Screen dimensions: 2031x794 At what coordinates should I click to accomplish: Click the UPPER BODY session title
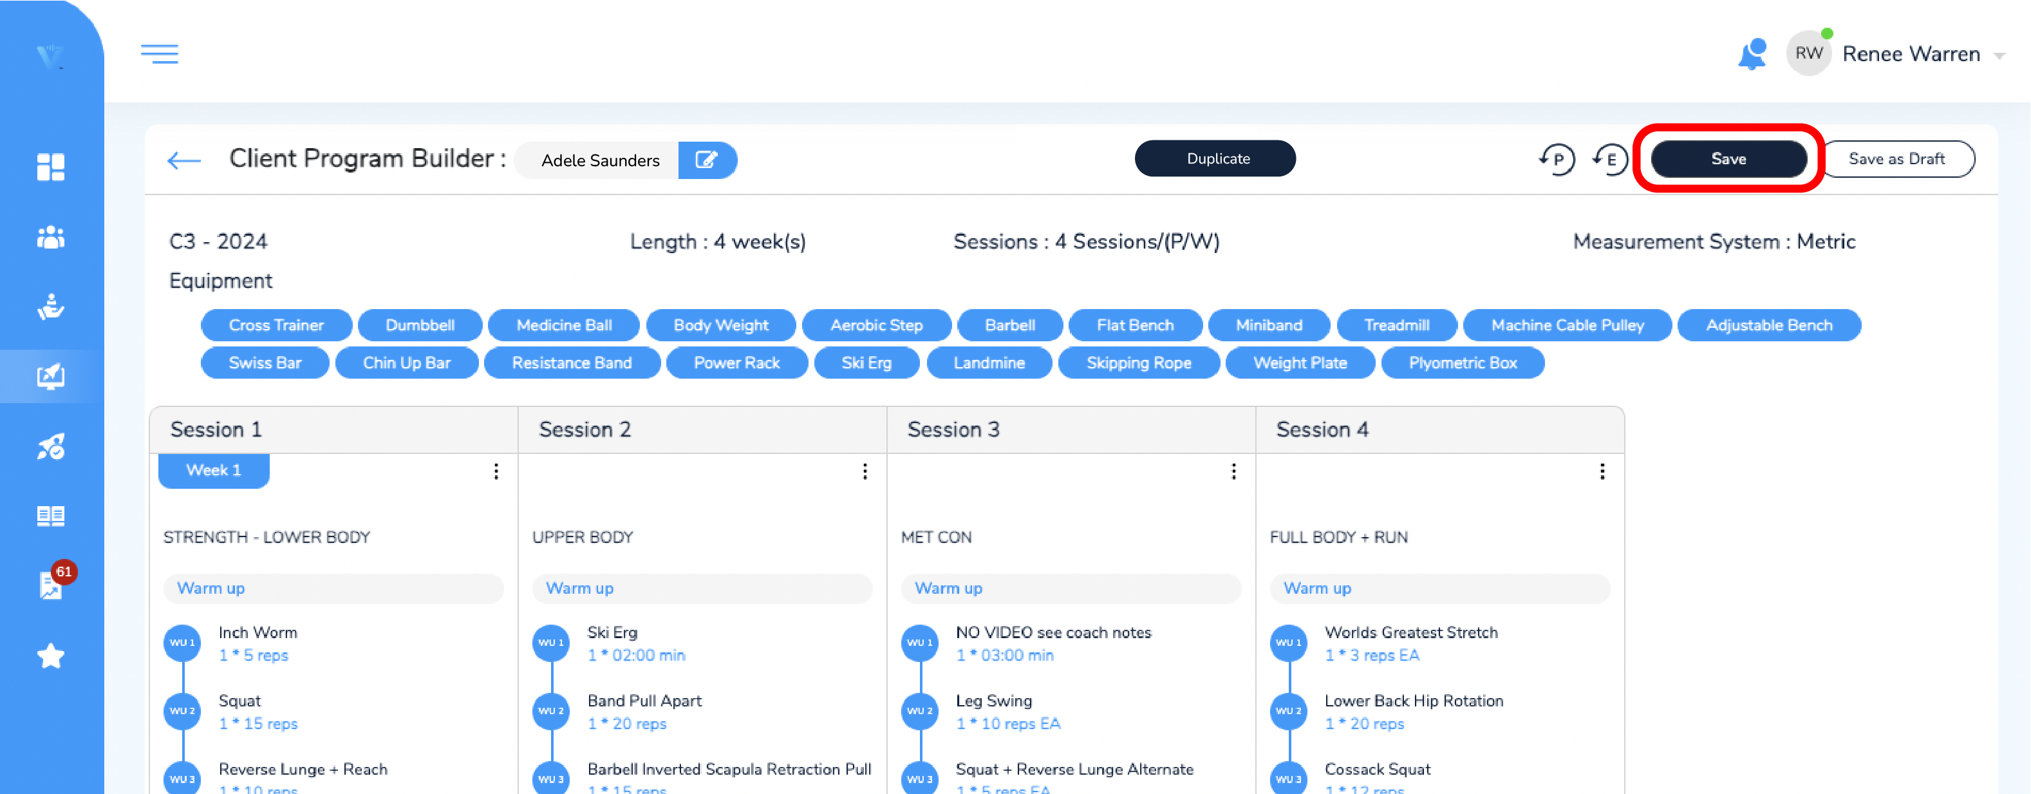[583, 538]
